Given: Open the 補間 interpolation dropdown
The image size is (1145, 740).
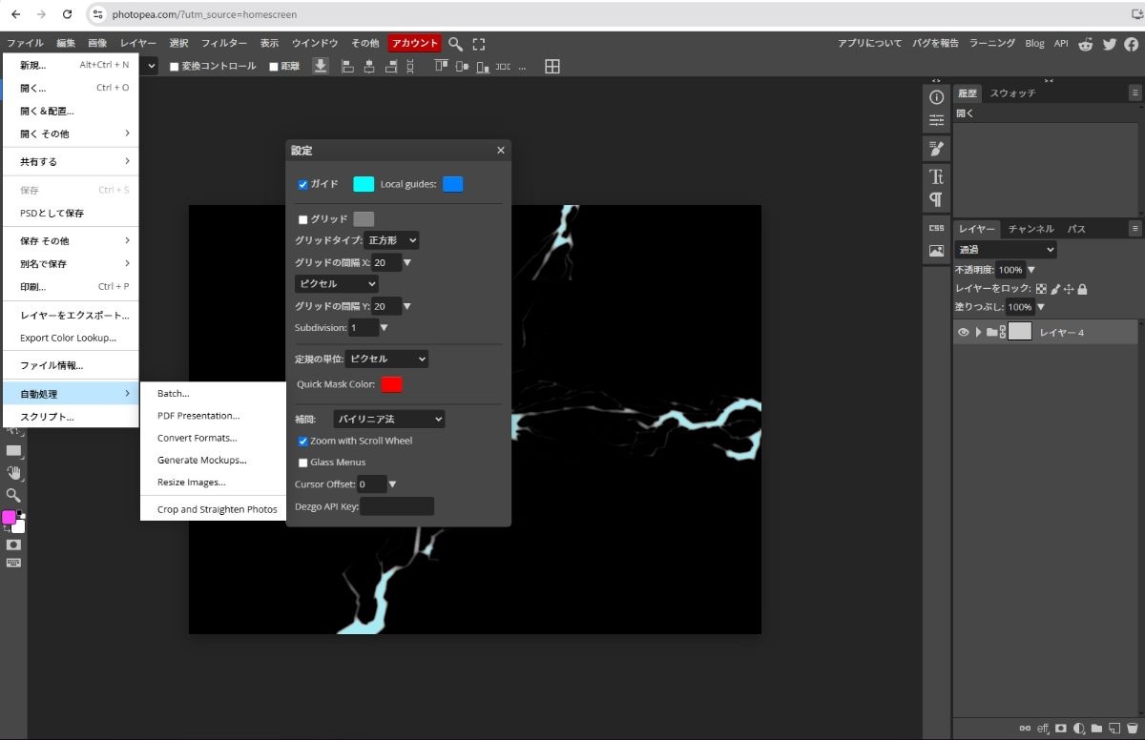Looking at the screenshot, I should [x=388, y=419].
